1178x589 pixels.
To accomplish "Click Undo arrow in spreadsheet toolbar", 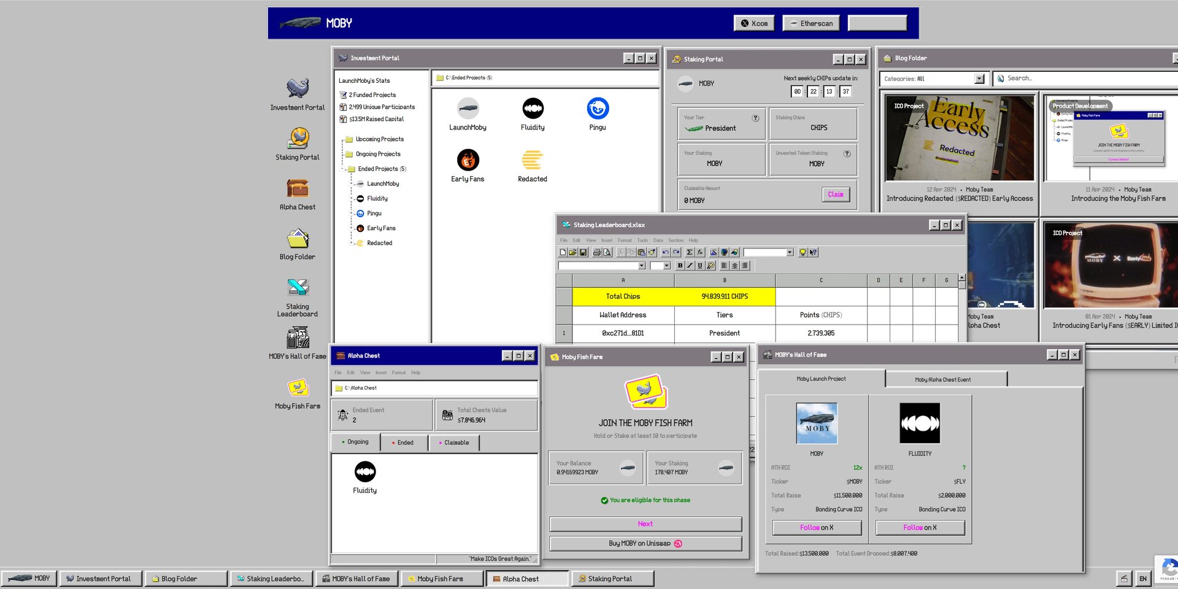I will click(x=666, y=252).
